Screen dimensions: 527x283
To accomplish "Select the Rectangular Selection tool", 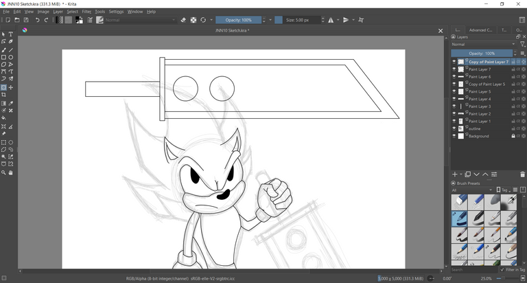I will (x=3, y=142).
